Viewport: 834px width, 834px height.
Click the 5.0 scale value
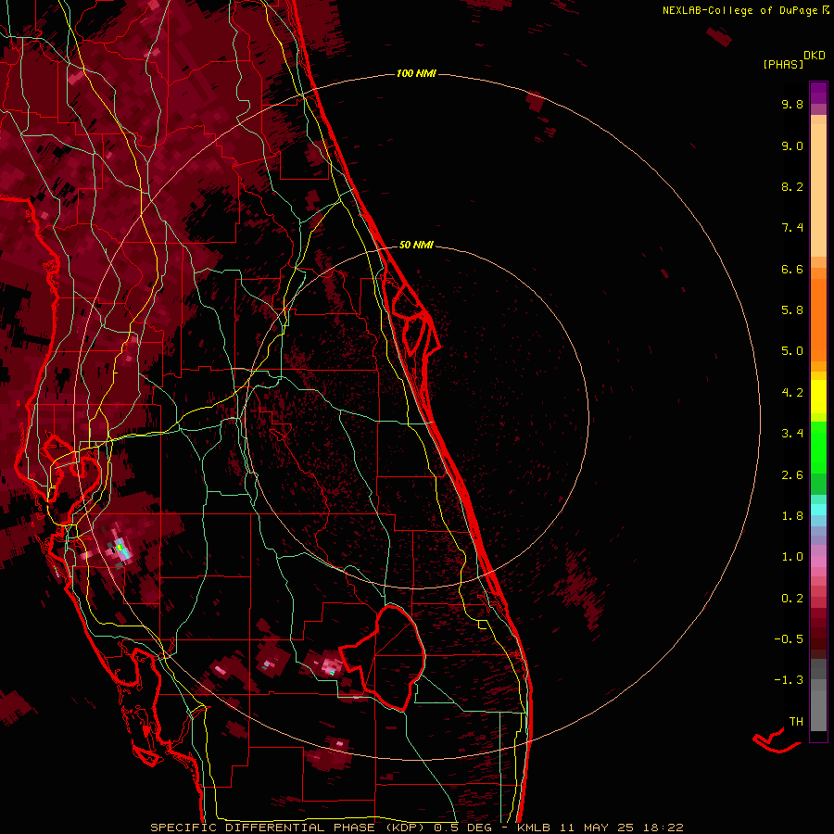pos(792,351)
